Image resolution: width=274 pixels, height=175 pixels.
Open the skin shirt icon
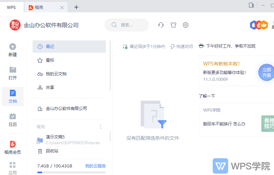173,25
